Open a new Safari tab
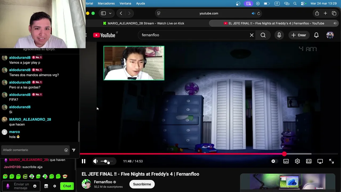Image resolution: width=341 pixels, height=192 pixels. click(325, 13)
